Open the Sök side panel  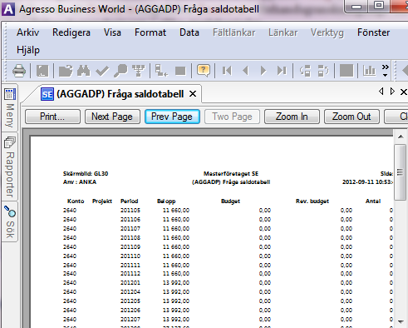(10, 222)
